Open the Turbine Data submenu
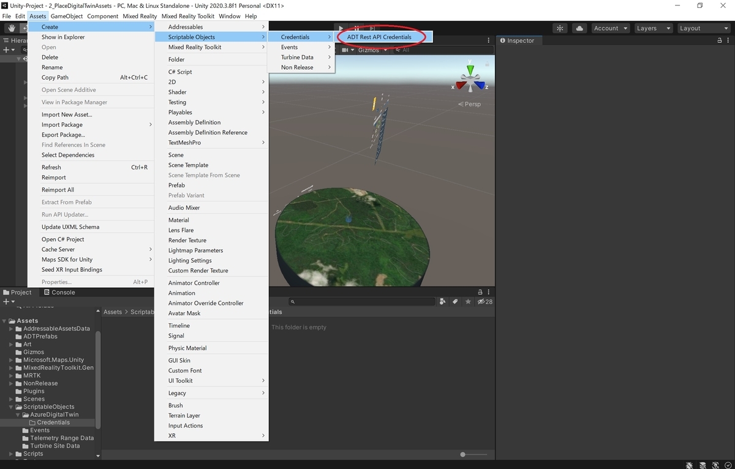This screenshot has width=735, height=469. pos(301,57)
